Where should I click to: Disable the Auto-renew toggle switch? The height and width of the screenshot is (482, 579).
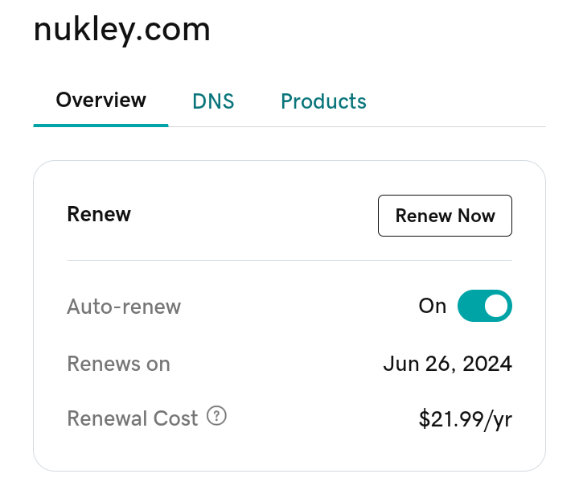click(x=484, y=306)
